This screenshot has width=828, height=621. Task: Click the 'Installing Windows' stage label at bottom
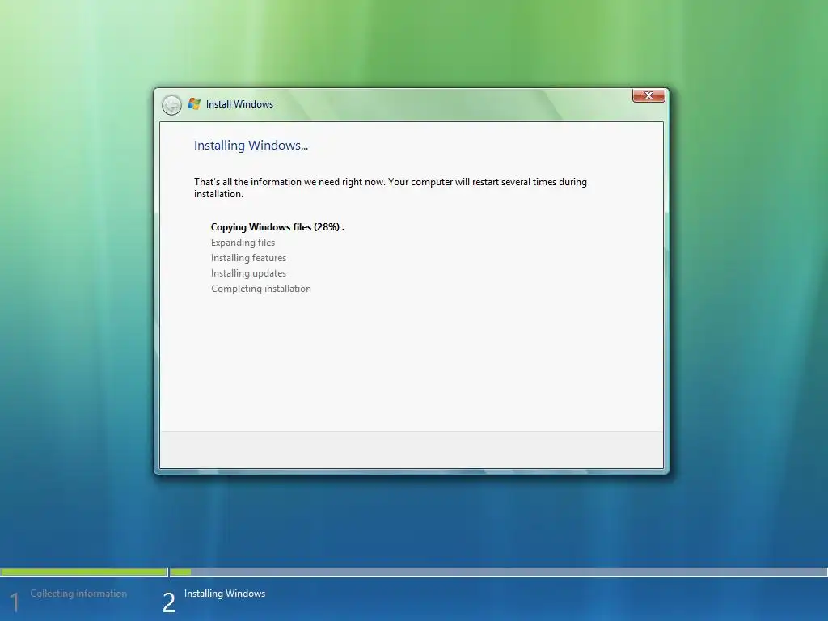225,594
